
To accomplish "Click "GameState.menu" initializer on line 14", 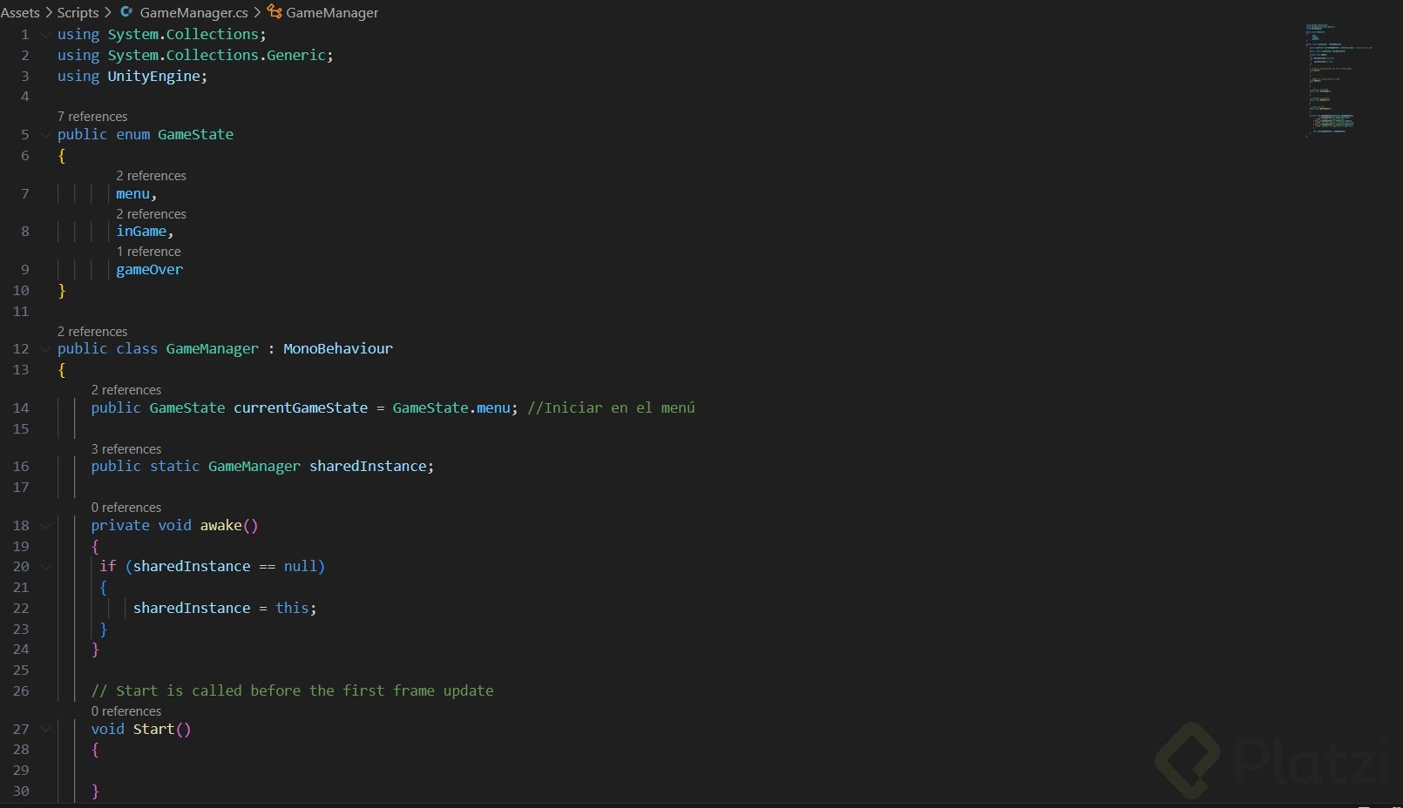I will tap(451, 408).
